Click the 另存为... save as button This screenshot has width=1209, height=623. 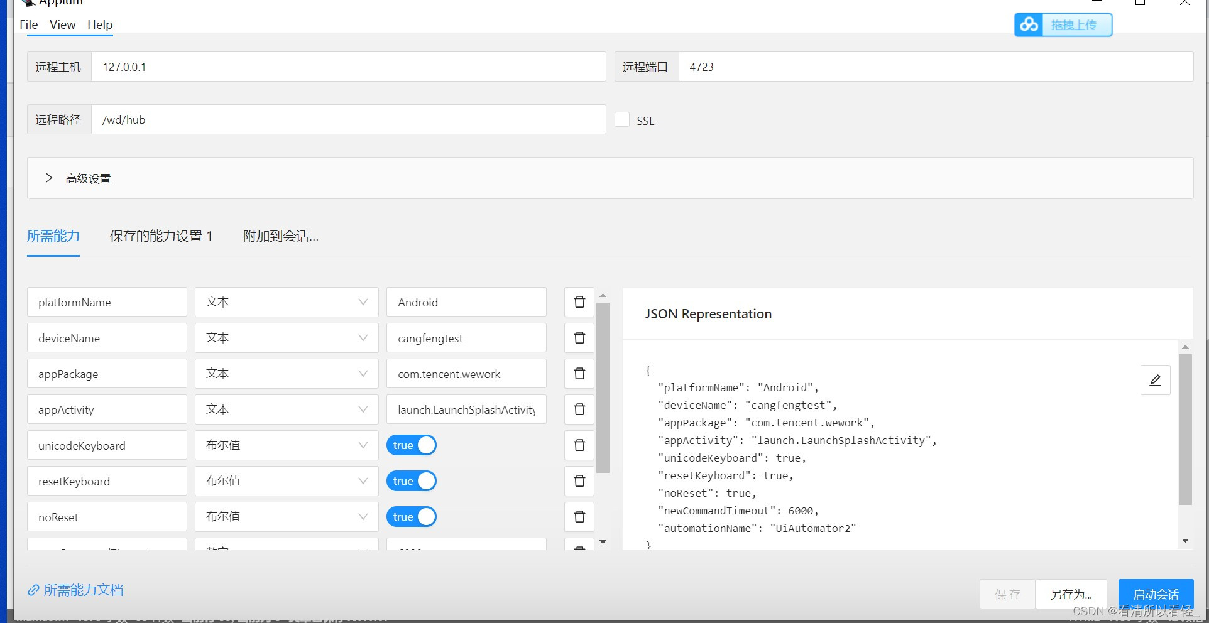(x=1071, y=594)
